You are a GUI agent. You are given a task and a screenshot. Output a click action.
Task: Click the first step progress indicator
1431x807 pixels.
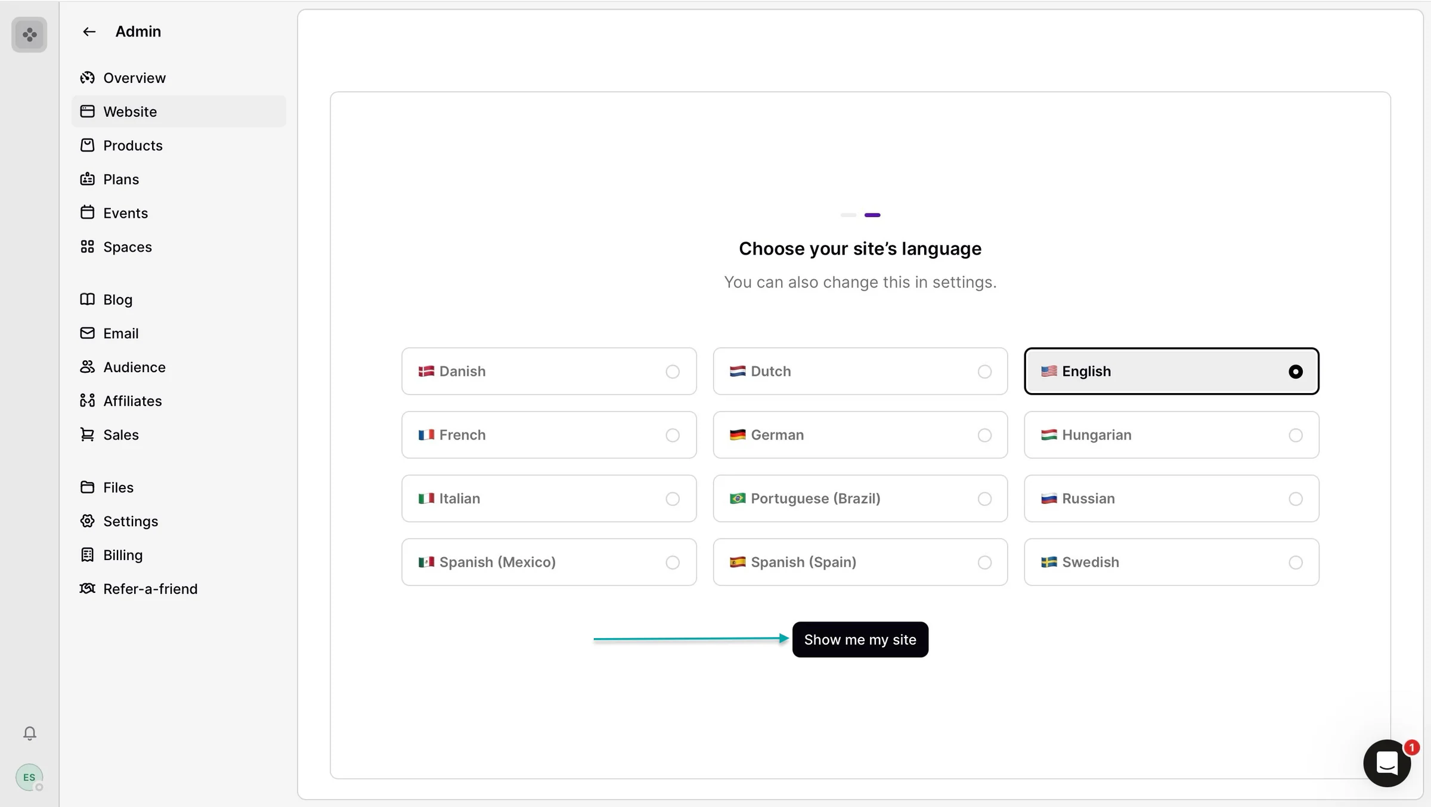point(848,215)
